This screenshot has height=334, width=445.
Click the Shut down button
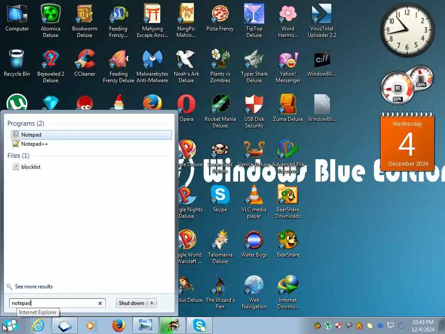coord(131,303)
